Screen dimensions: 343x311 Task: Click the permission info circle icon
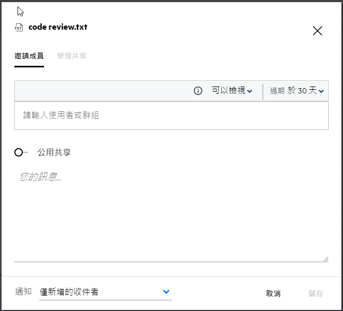[x=198, y=91]
